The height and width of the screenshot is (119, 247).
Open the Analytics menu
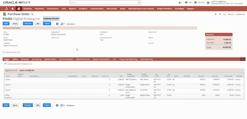83,8
